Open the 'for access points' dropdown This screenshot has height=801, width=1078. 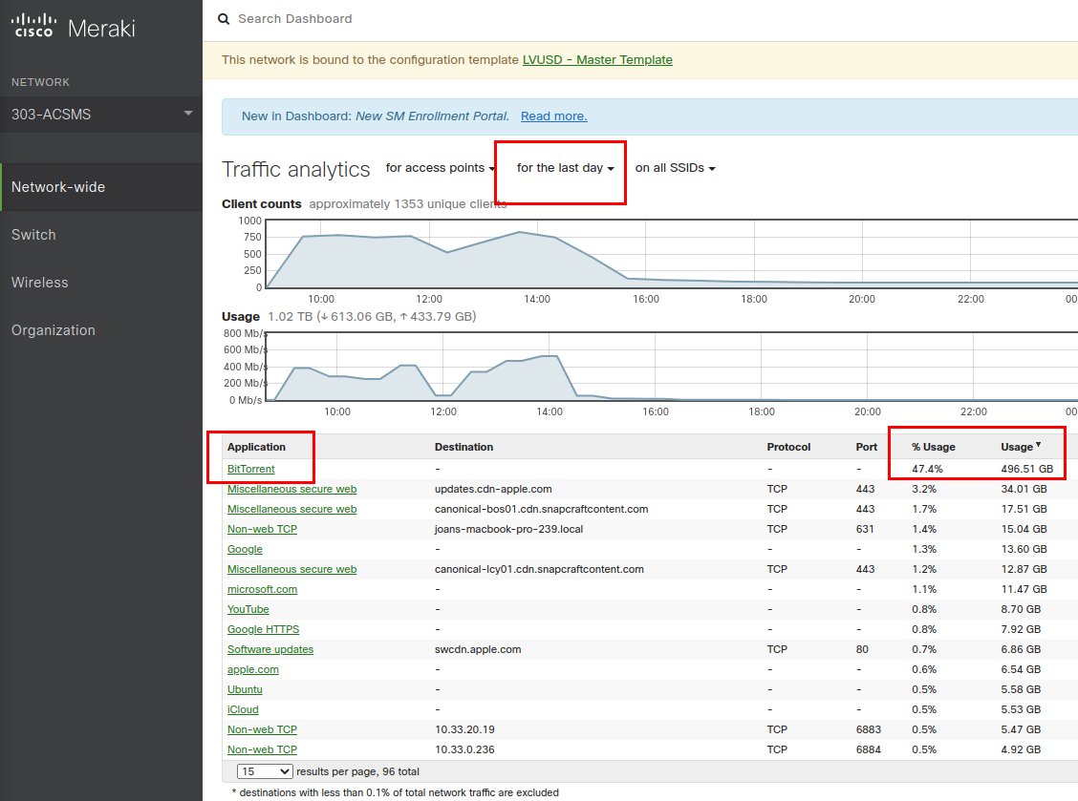(440, 168)
